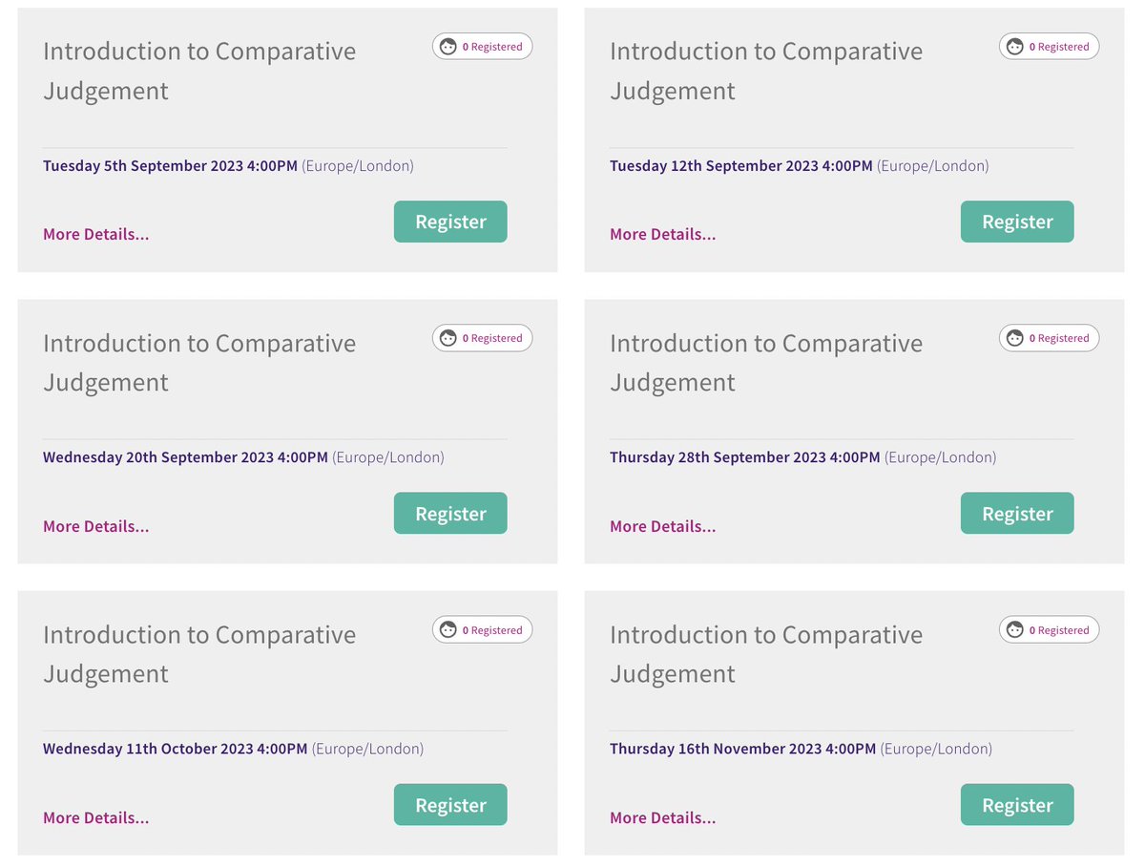The width and height of the screenshot is (1145, 868).
Task: Open More Details for 5th September session
Action: coord(96,234)
